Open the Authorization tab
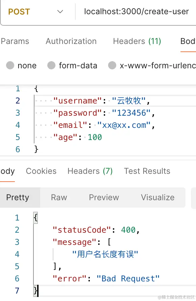The width and height of the screenshot is (196, 301). click(71, 41)
